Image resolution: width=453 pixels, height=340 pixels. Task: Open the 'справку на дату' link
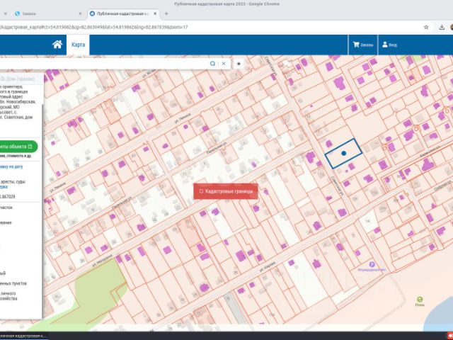(x=11, y=167)
